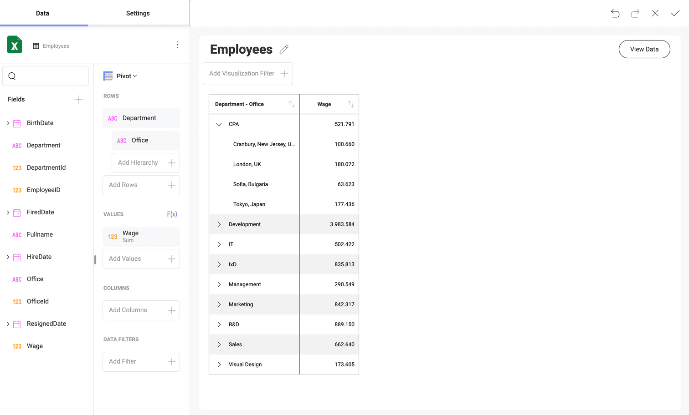Expand the Visual Design row
This screenshot has height=415, width=689.
coord(219,364)
